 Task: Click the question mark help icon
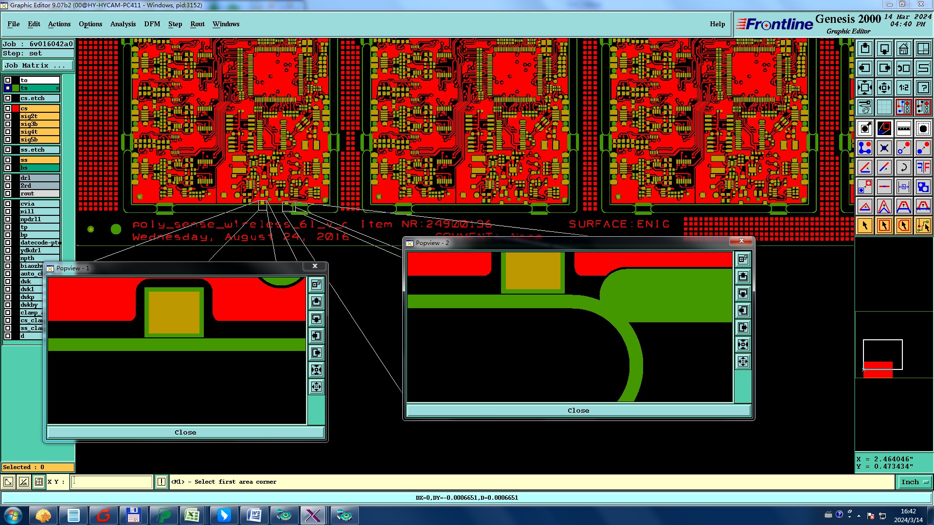pos(923,87)
